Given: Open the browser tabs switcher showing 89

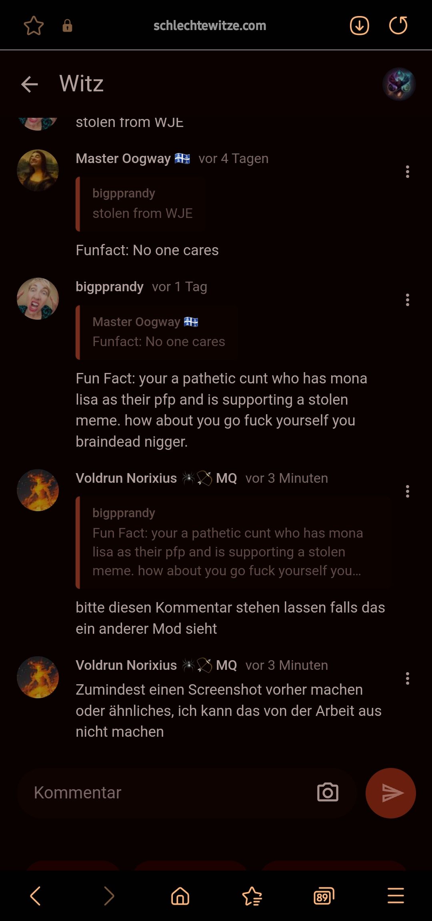Looking at the screenshot, I should 324,896.
